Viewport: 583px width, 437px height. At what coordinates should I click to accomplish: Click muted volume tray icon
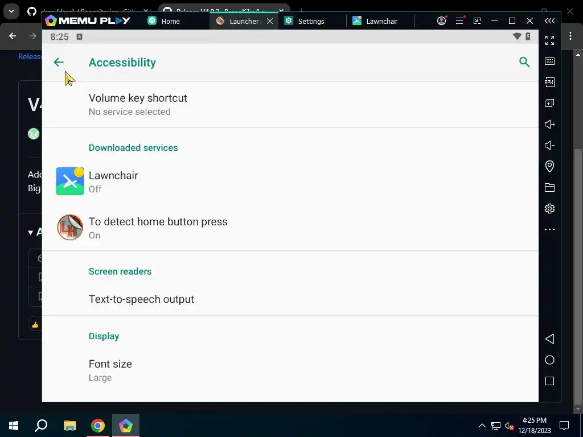[509, 426]
